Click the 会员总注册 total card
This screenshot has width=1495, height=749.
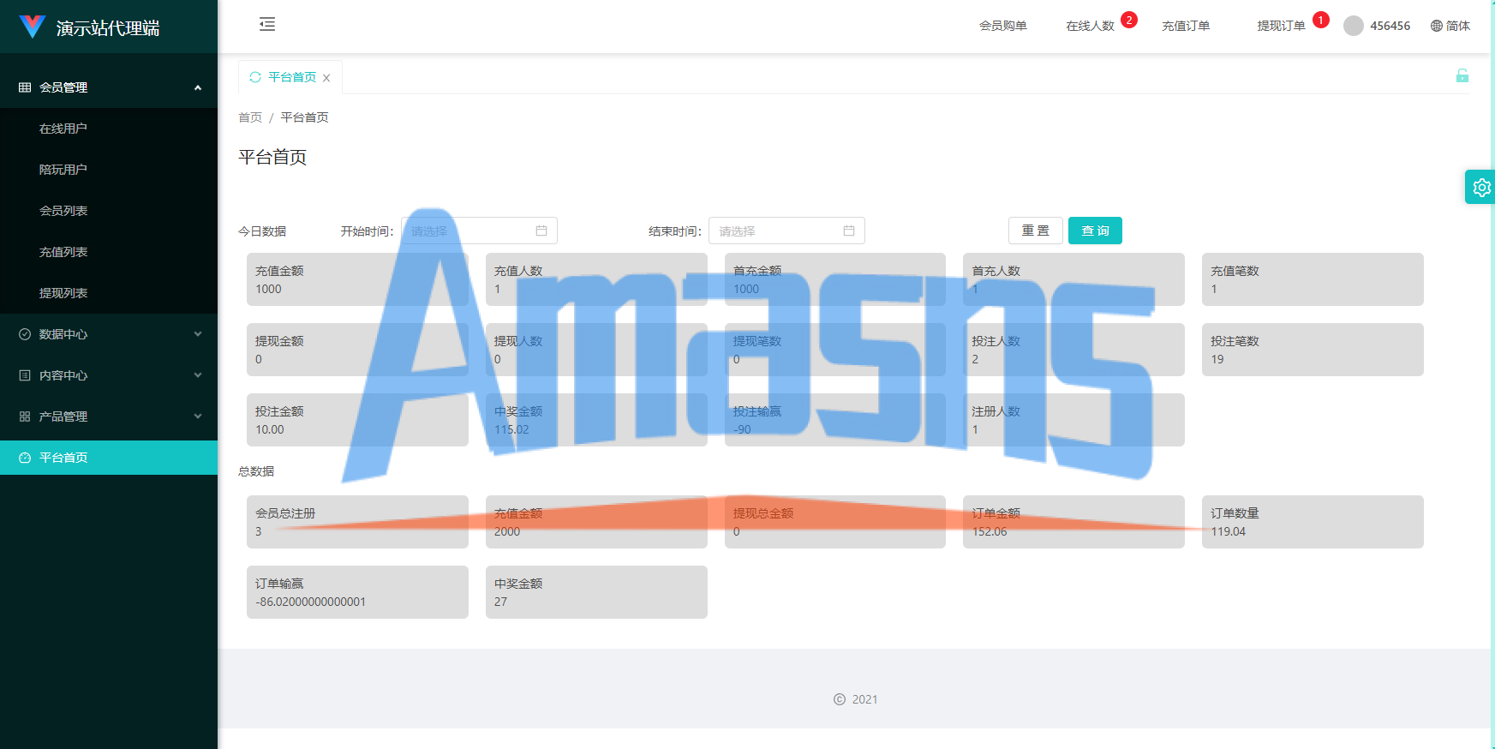click(x=357, y=522)
